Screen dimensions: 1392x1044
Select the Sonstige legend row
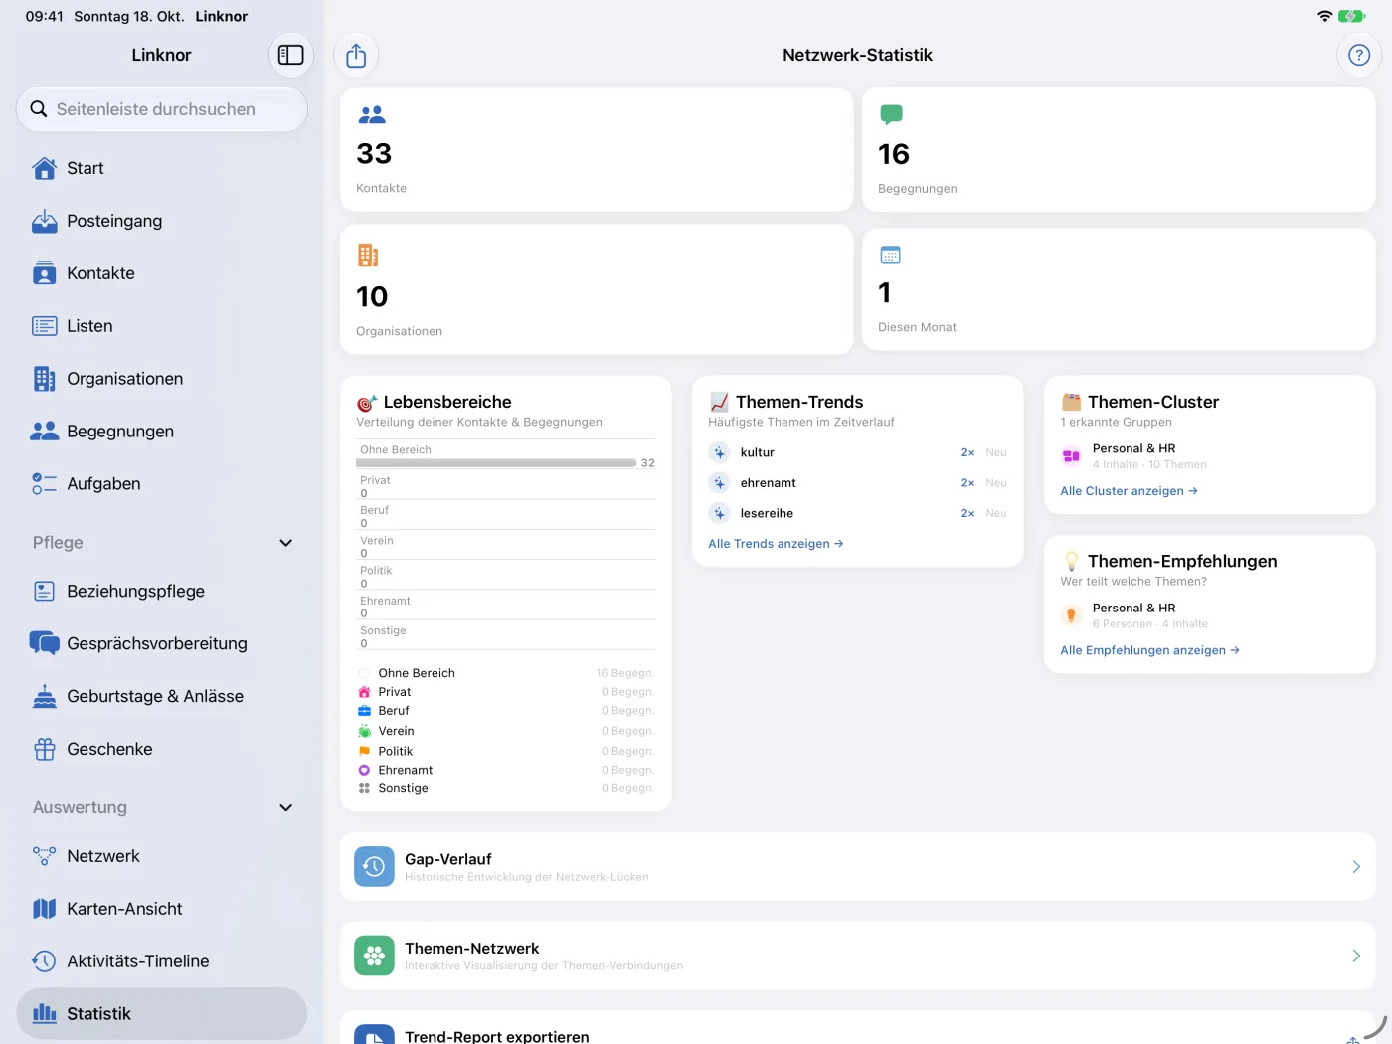click(506, 788)
